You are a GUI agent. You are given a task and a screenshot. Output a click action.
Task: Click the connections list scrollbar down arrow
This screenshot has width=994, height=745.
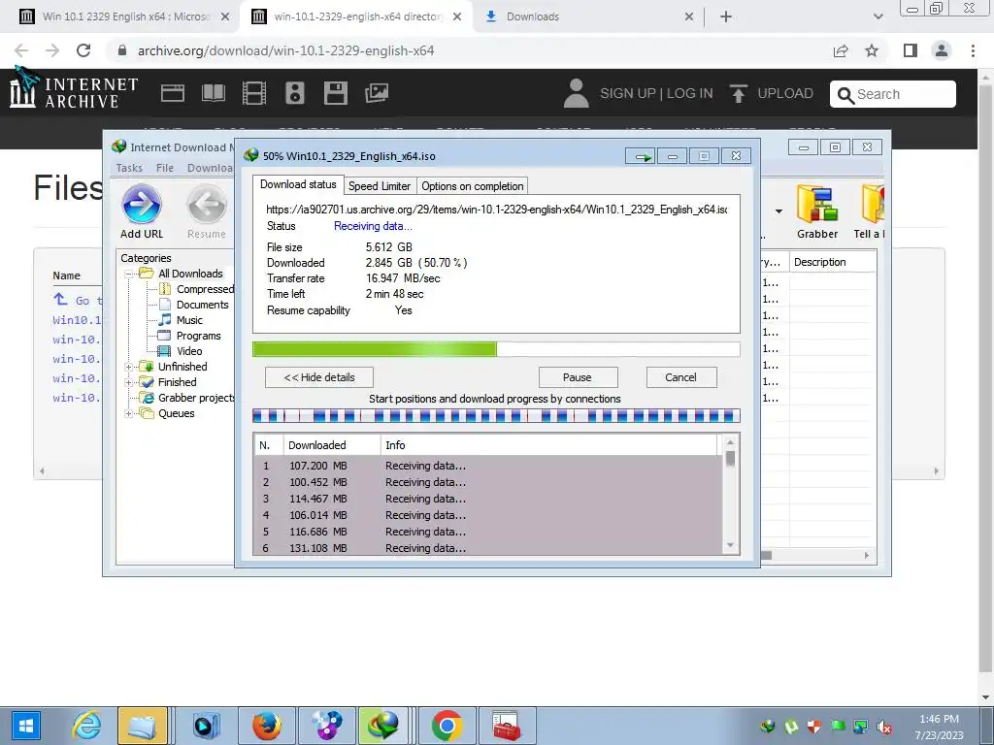coord(730,545)
